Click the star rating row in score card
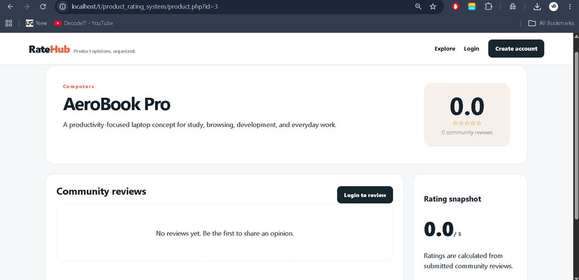The width and height of the screenshot is (579, 280). click(x=466, y=123)
